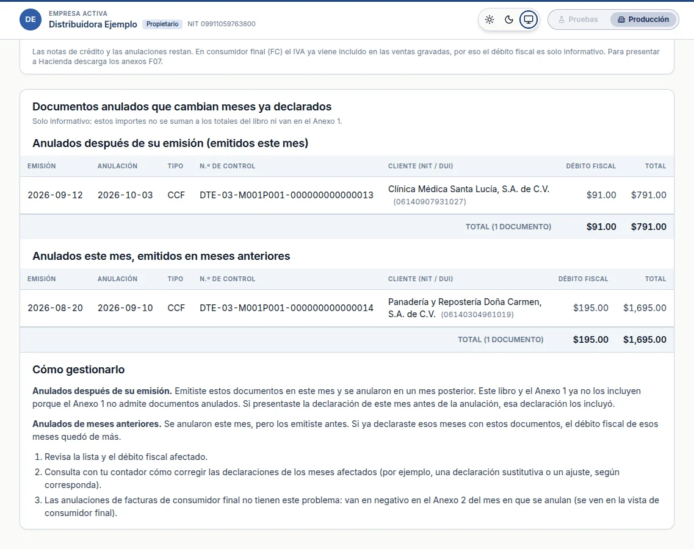Click step 'Revisa la lista y el débito fiscal afectado'
The image size is (694, 549).
126,456
